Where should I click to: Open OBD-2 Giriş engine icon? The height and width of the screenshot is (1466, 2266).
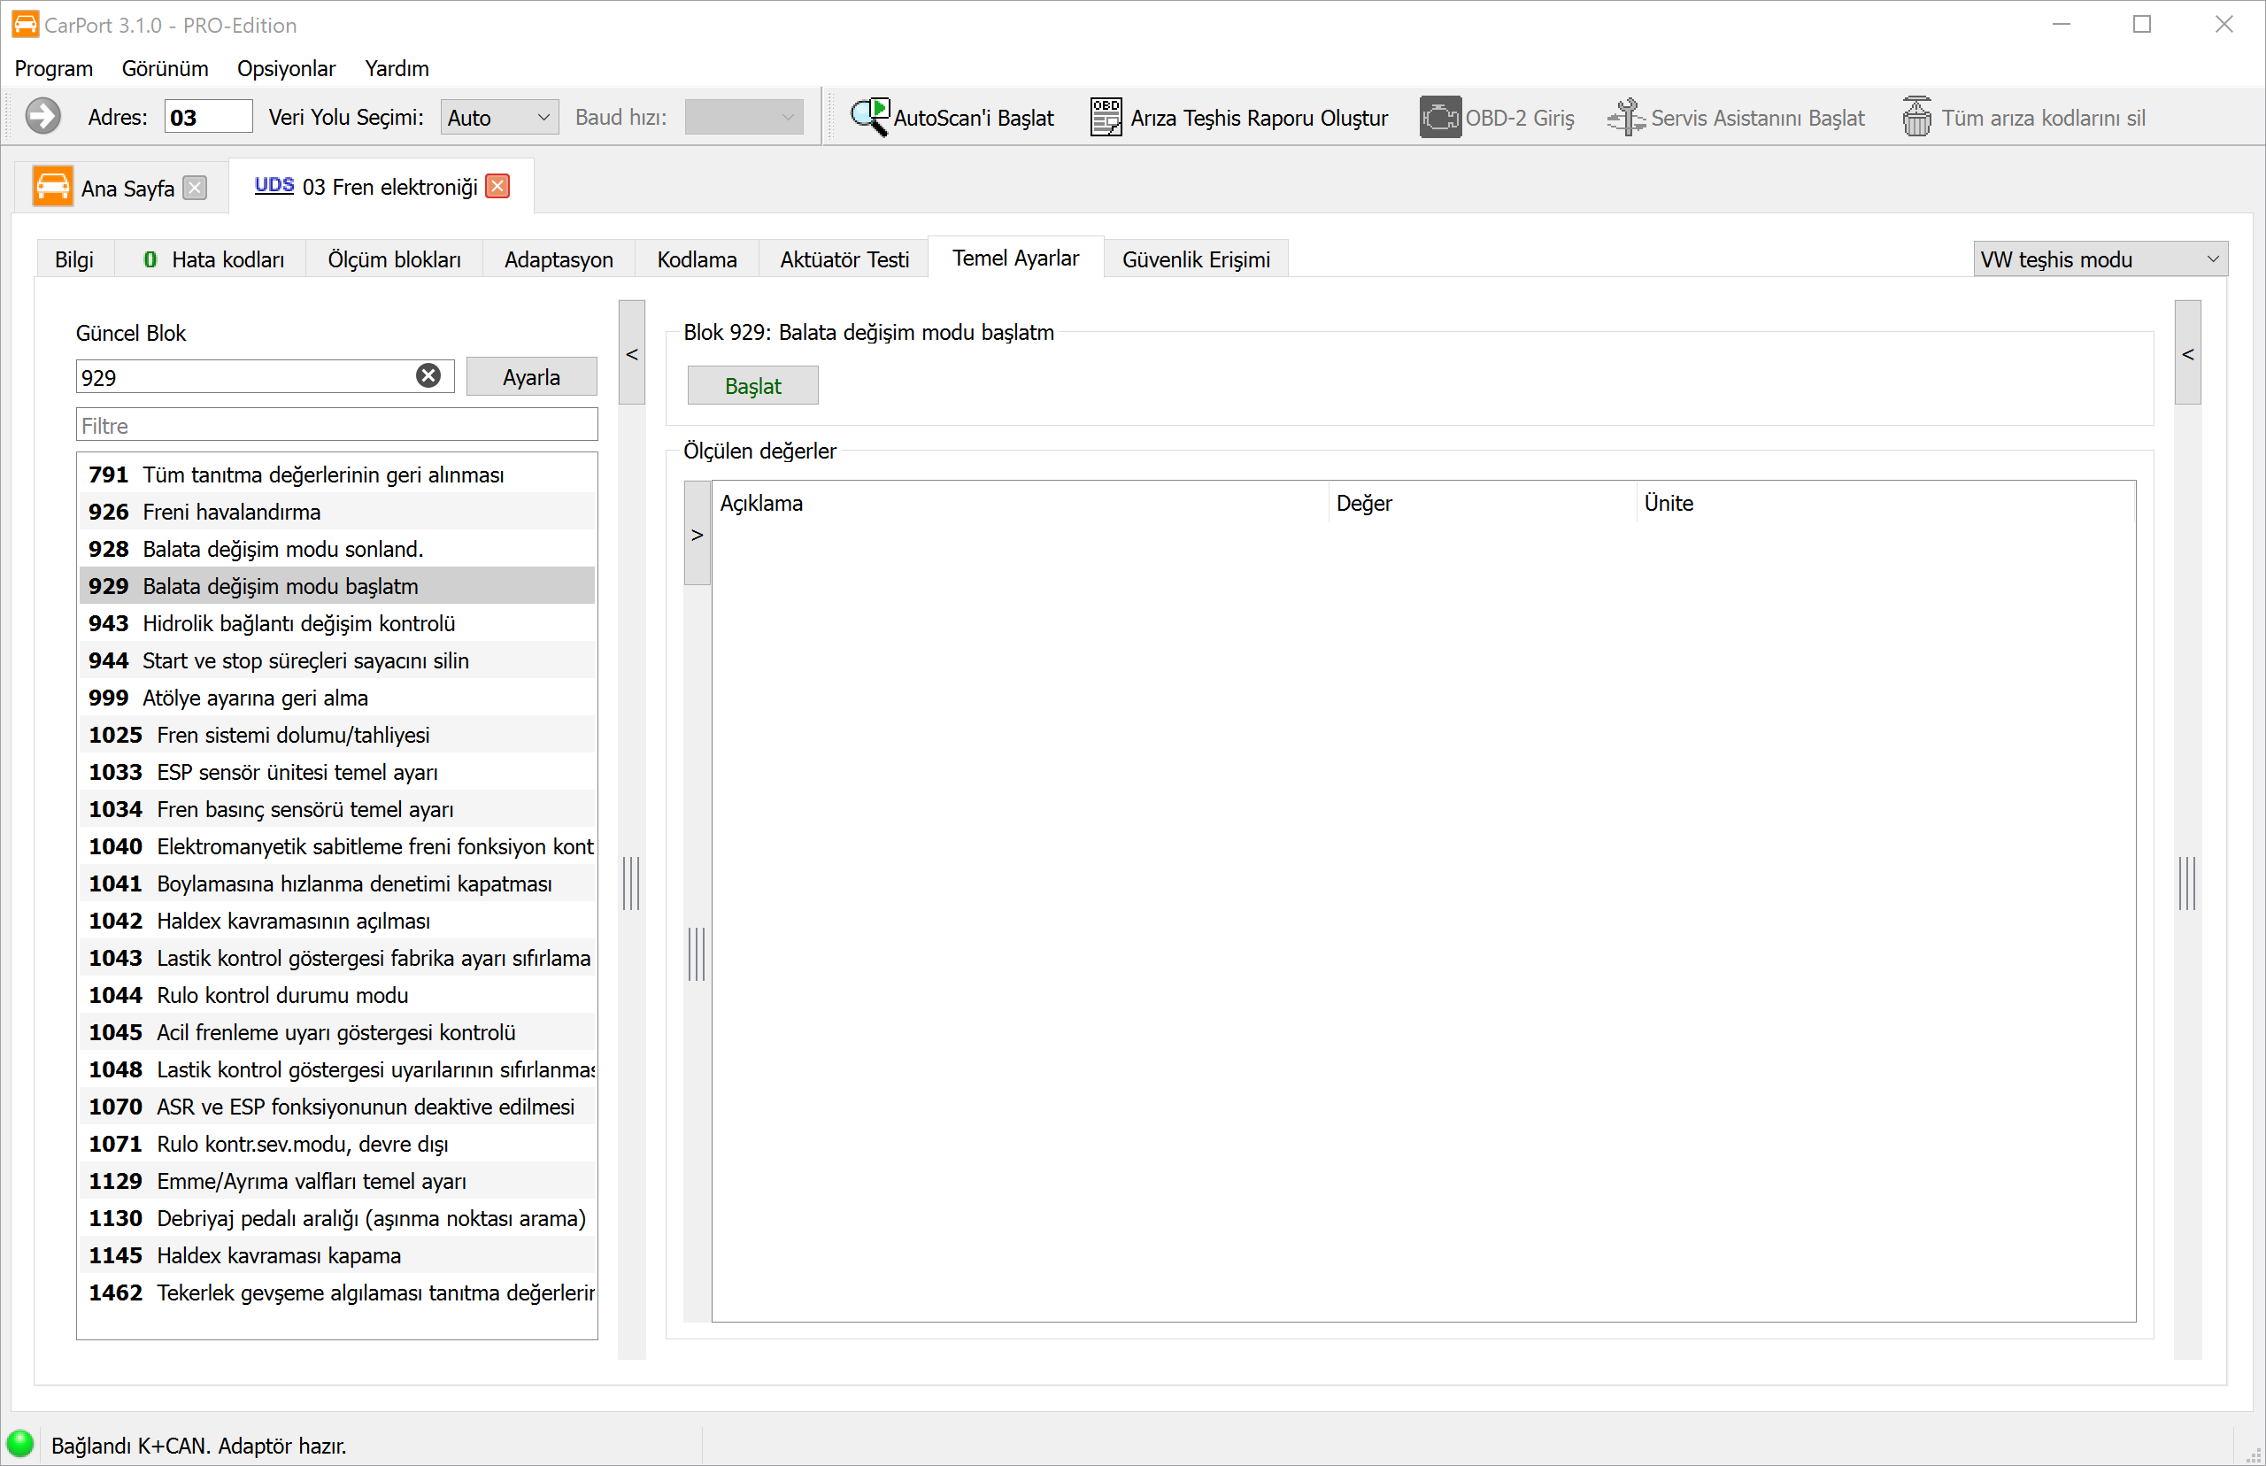pos(1440,117)
